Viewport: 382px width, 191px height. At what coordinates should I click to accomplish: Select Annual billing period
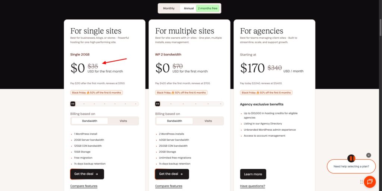[x=189, y=8]
